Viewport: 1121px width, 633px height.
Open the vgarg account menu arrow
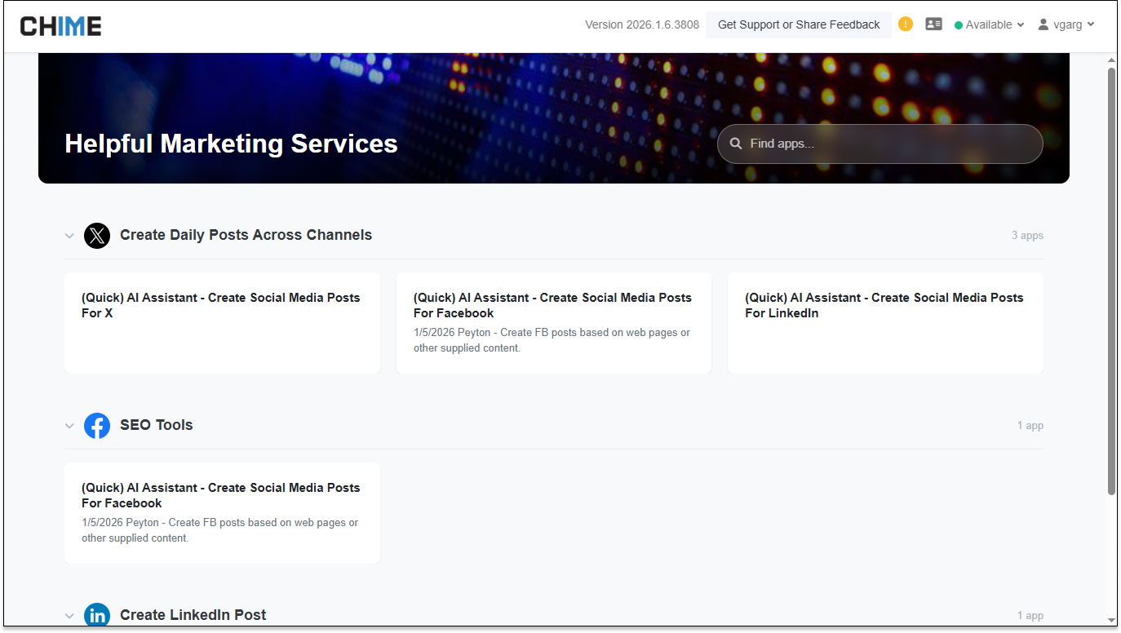(x=1092, y=24)
